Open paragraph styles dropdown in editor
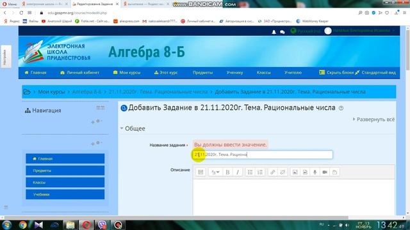This screenshot has height=230, width=410. click(x=215, y=172)
